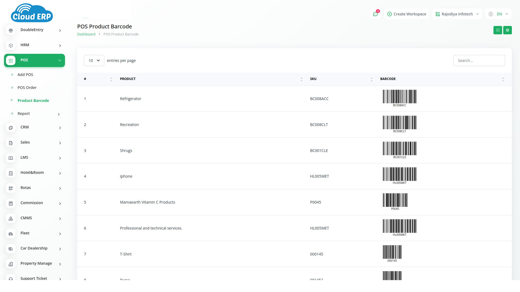Screen dimensions: 520x292
Task: Open the EN language selector
Action: 498,14
